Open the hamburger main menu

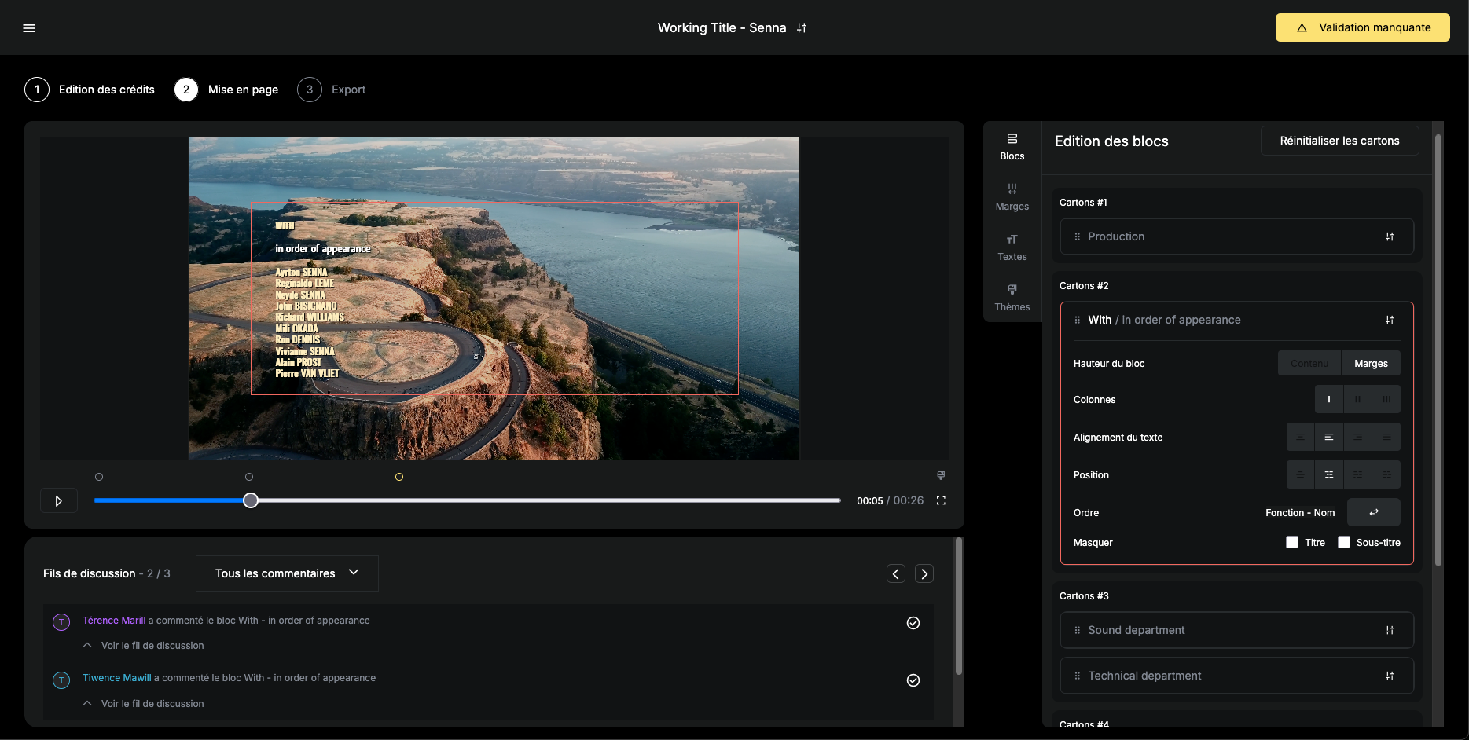click(x=29, y=28)
